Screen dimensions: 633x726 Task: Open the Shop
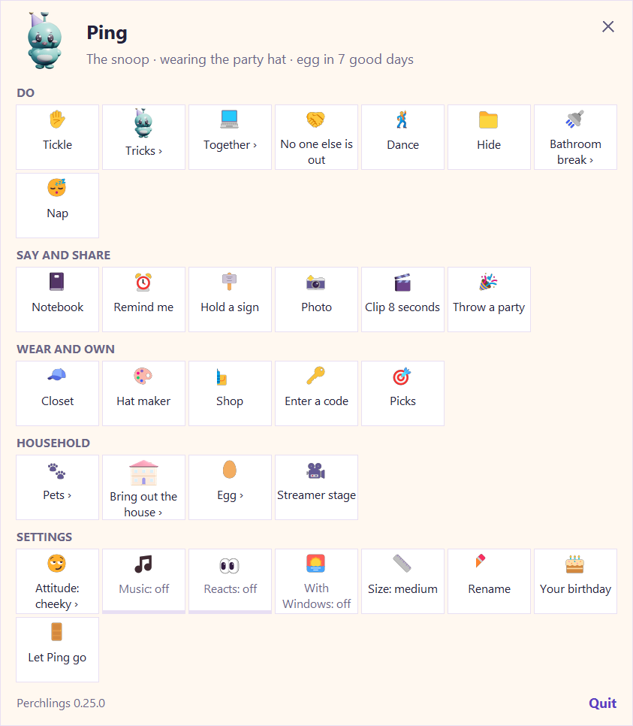(230, 394)
